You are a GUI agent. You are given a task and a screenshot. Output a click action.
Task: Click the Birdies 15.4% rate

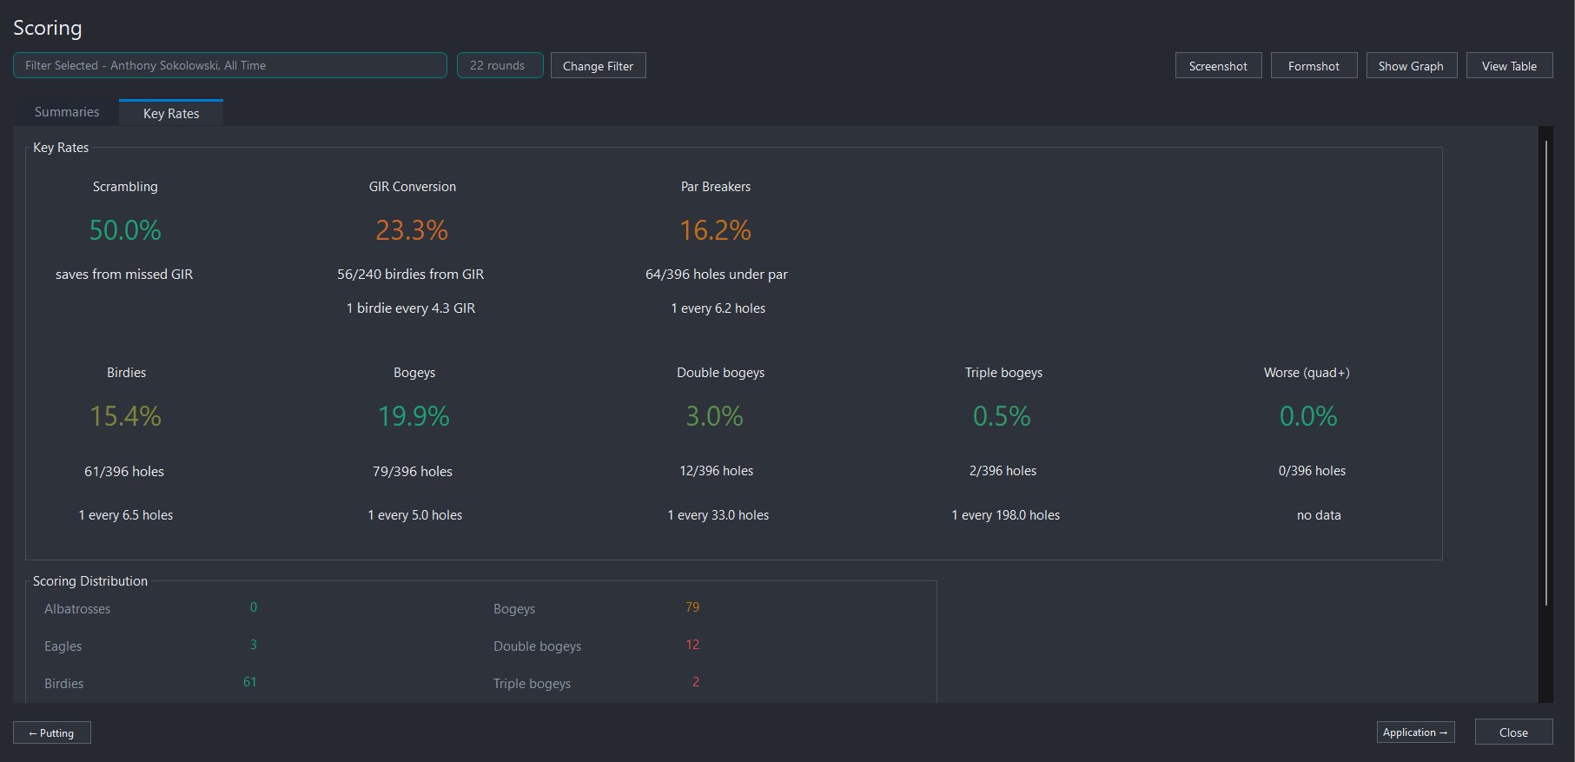tap(126, 416)
